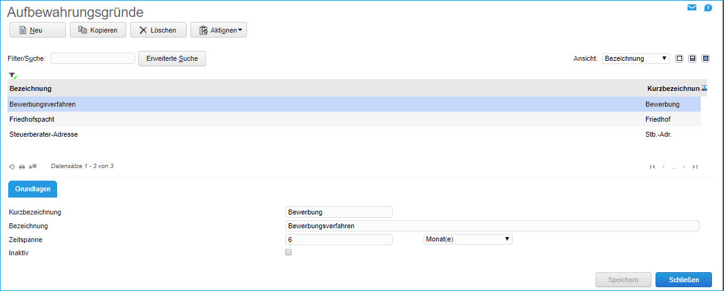Screen dimensions: 724x291
Task: Jump to the first page of records
Action: (x=652, y=167)
